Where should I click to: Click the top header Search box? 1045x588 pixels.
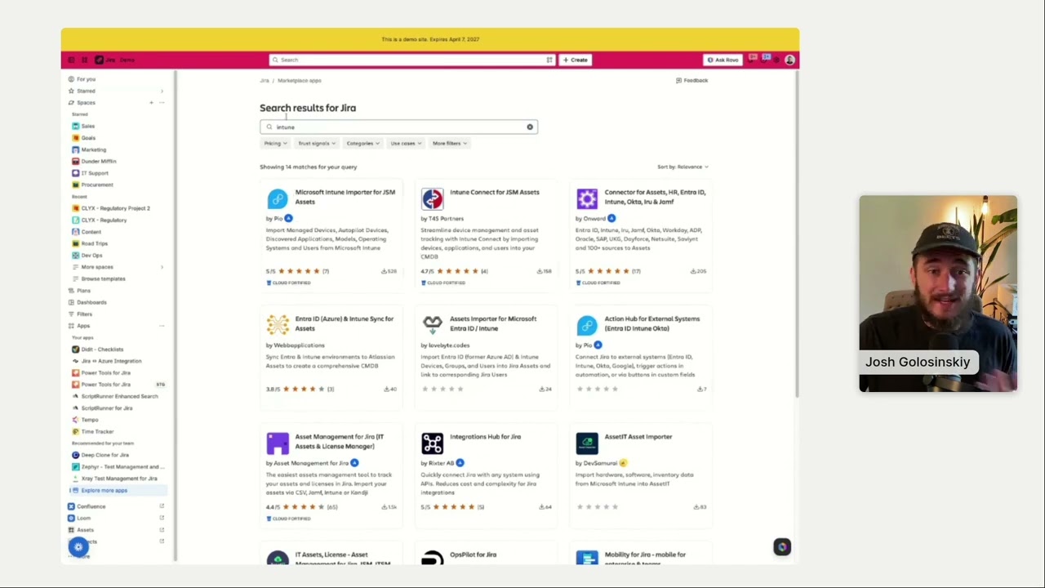pos(412,60)
